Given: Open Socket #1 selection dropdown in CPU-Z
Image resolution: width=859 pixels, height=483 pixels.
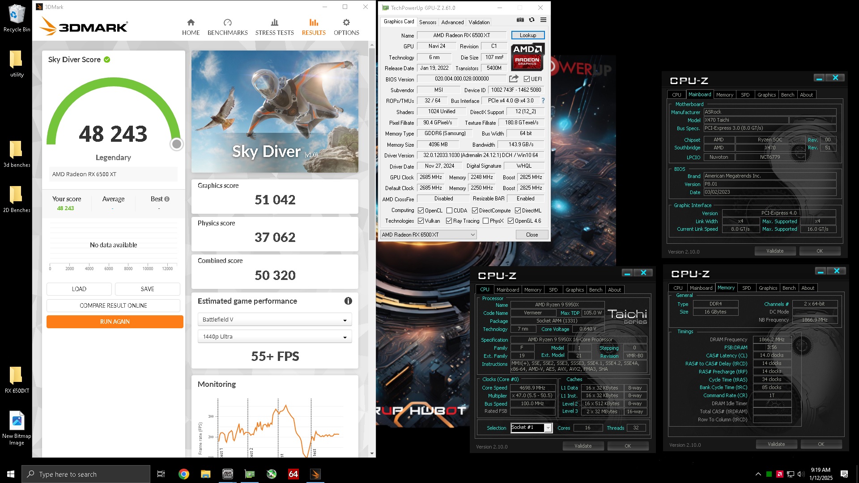Looking at the screenshot, I should coord(532,428).
